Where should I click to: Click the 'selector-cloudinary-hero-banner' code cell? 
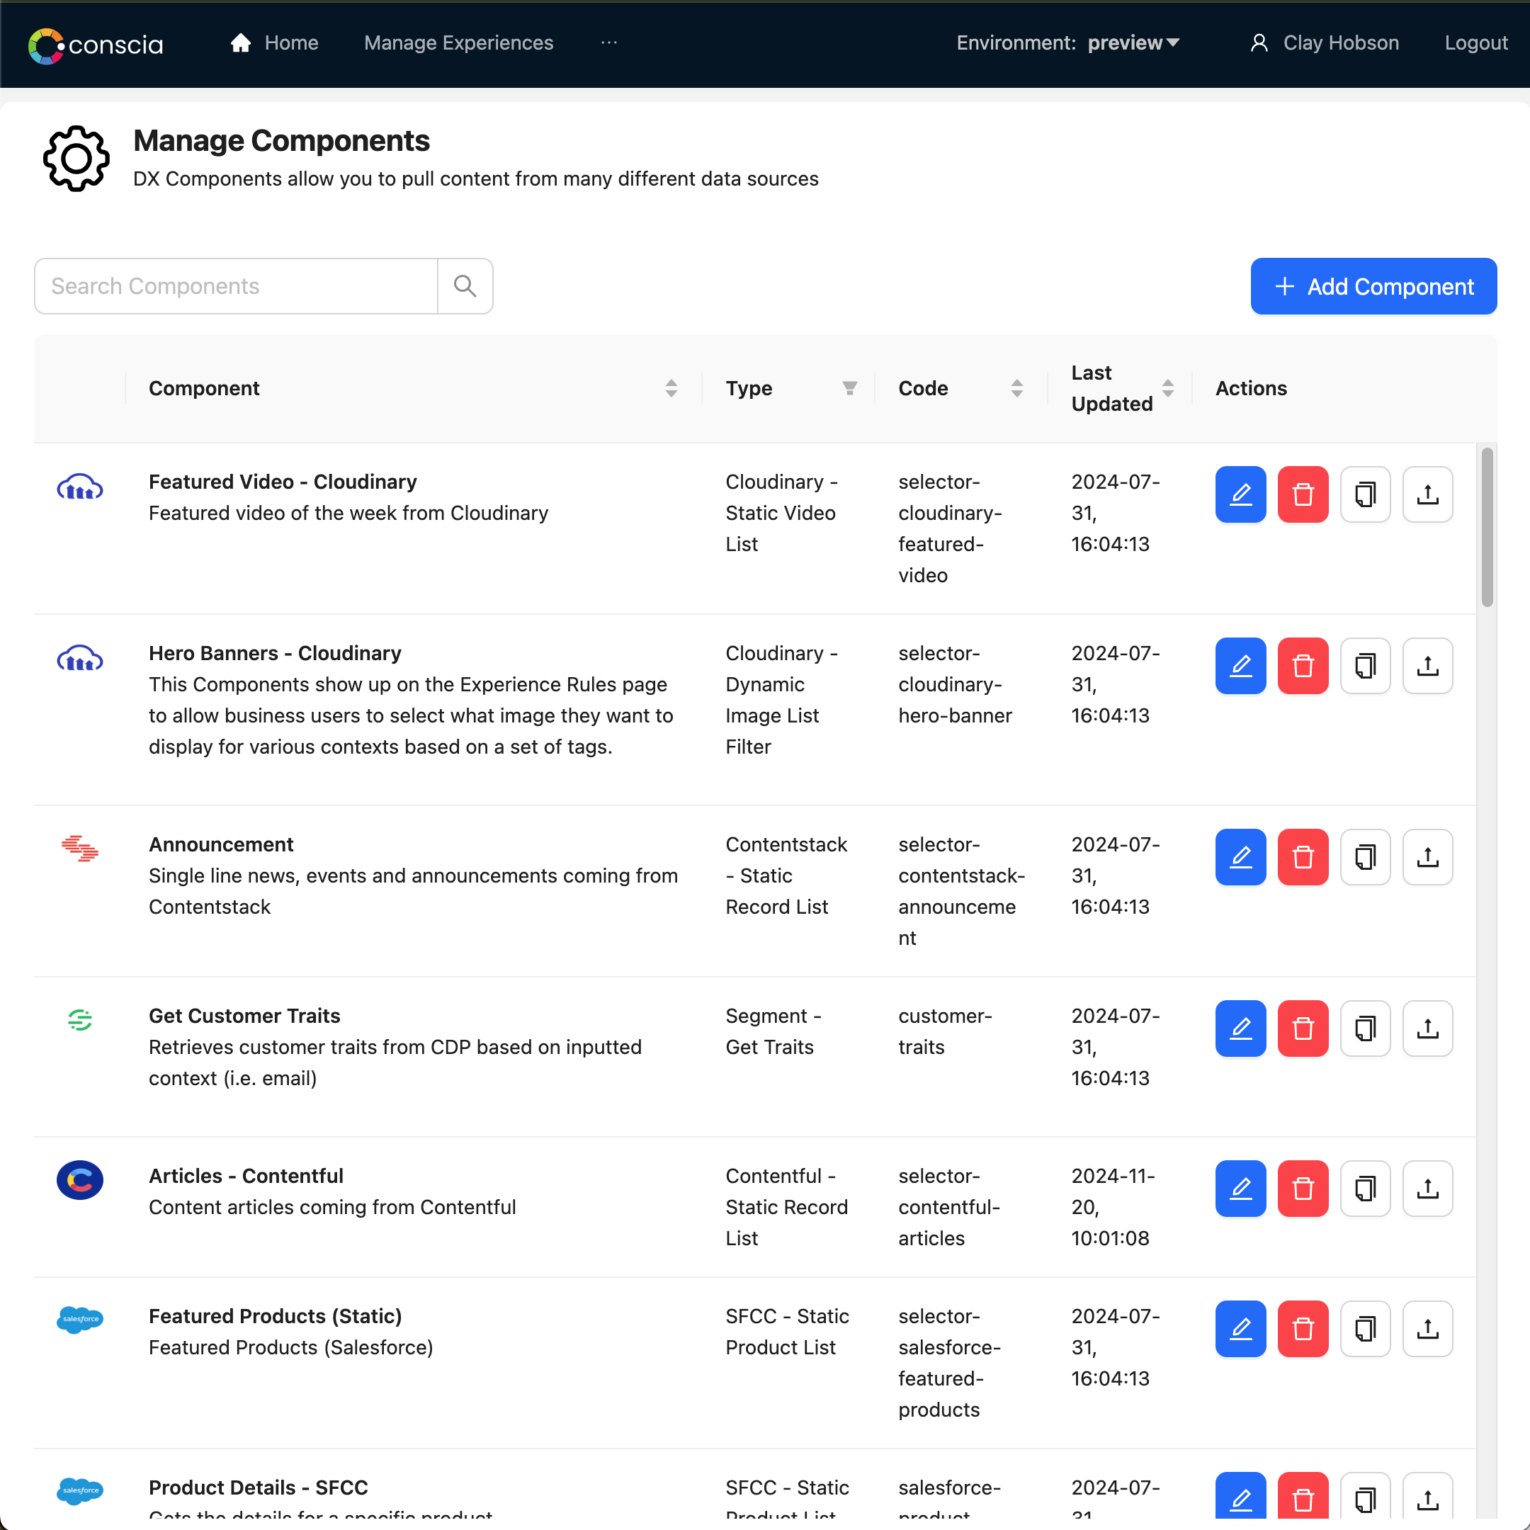point(955,684)
